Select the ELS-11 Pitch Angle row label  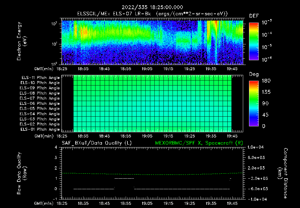(40, 78)
